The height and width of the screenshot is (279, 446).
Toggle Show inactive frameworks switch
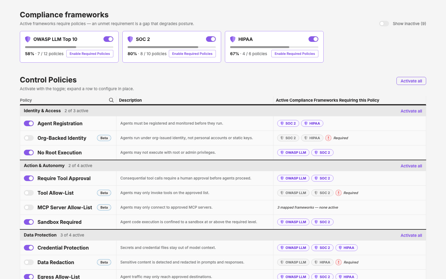coord(384,24)
